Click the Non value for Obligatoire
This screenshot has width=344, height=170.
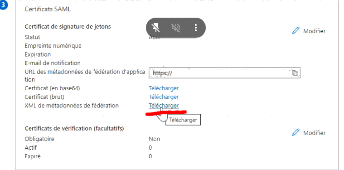point(154,139)
